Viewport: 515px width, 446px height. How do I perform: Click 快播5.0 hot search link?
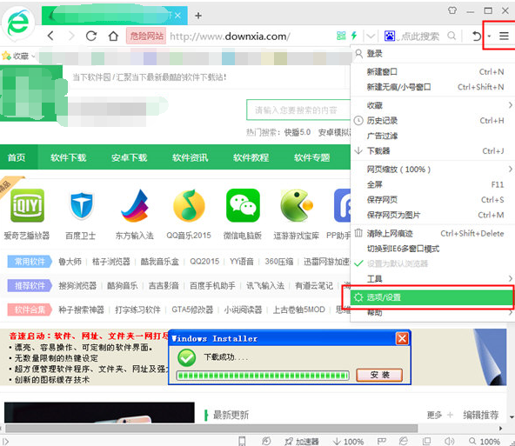click(x=298, y=132)
